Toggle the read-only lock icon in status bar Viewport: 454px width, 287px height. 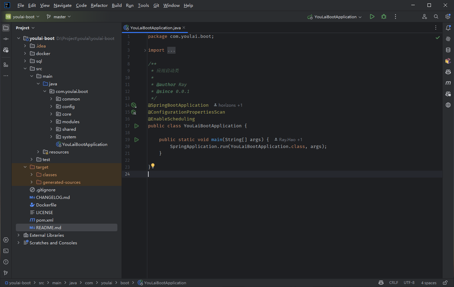pos(445,283)
